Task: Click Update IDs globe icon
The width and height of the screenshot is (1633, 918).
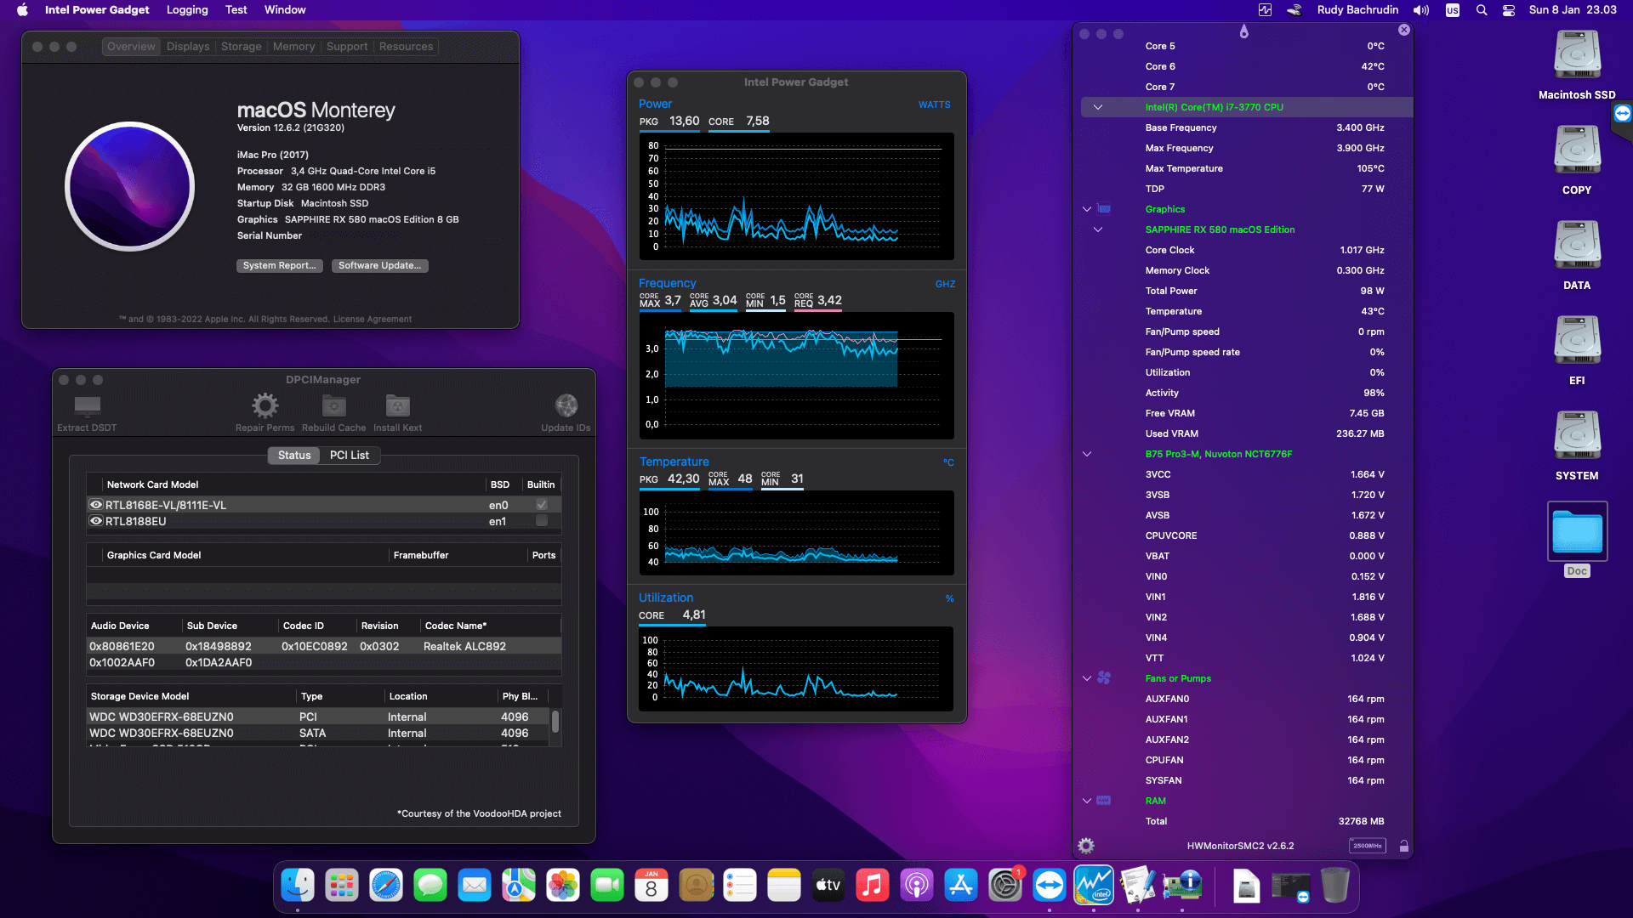Action: pos(566,405)
